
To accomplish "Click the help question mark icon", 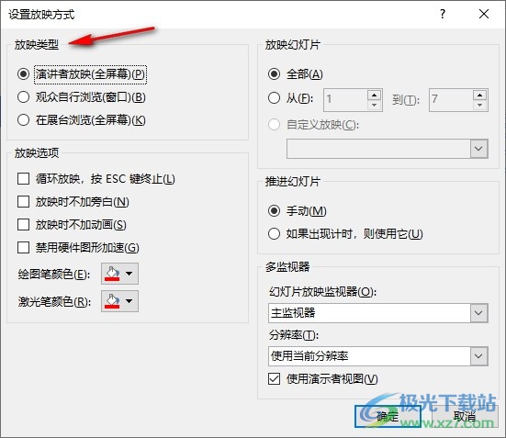I will coord(443,14).
